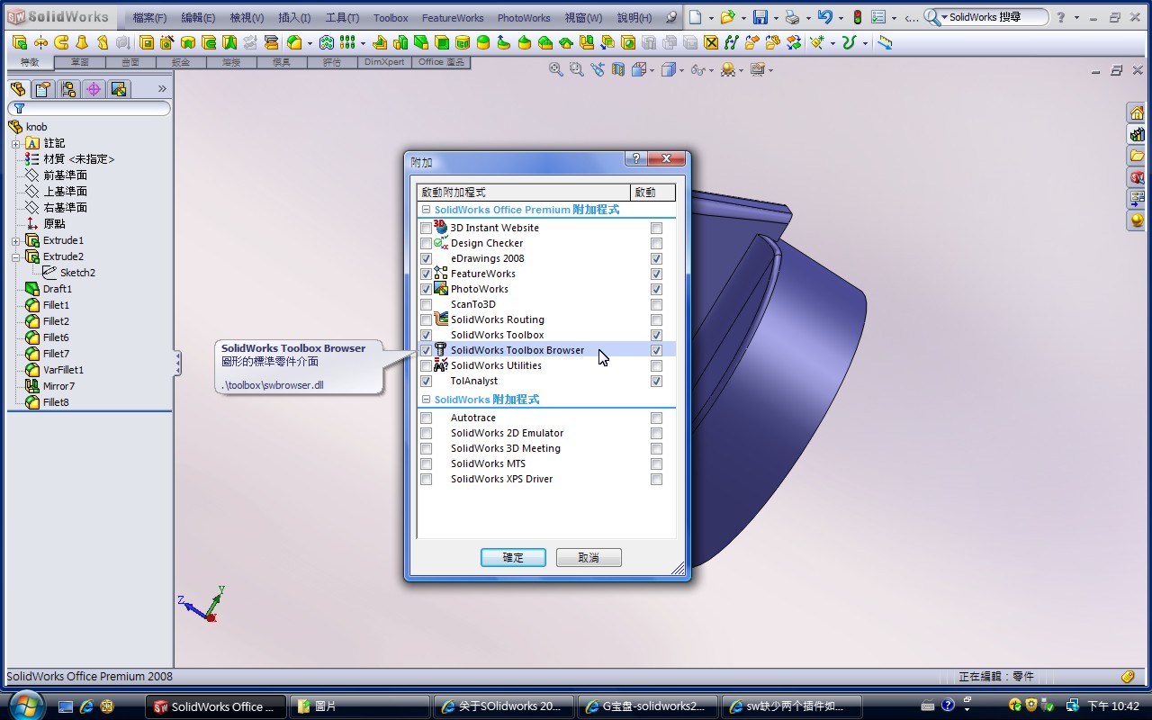Click the Toolbox Browser bolt icon in list
This screenshot has width=1152, height=720.
coord(440,349)
